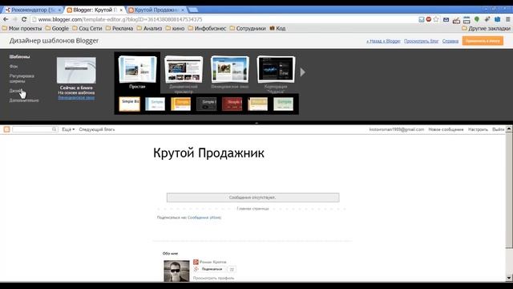The width and height of the screenshot is (513, 289).
Task: Open the Соц Сети bookmark folder
Action: (87, 29)
